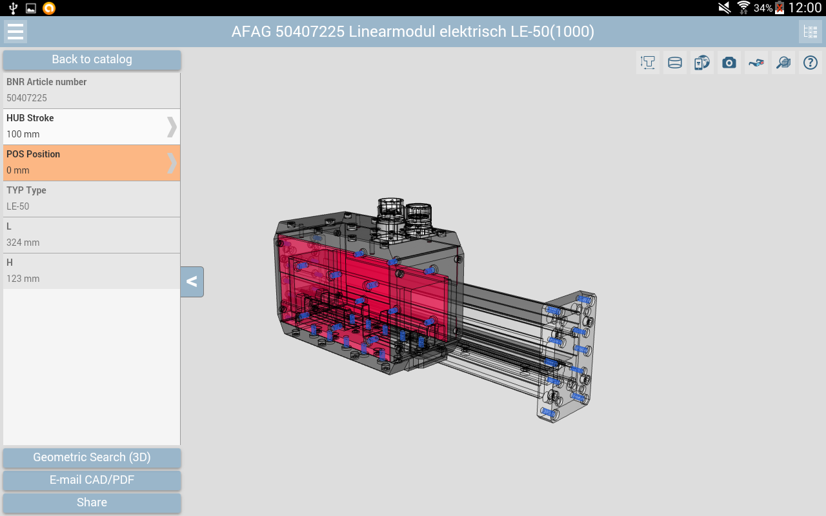Go back to catalog

92,59
